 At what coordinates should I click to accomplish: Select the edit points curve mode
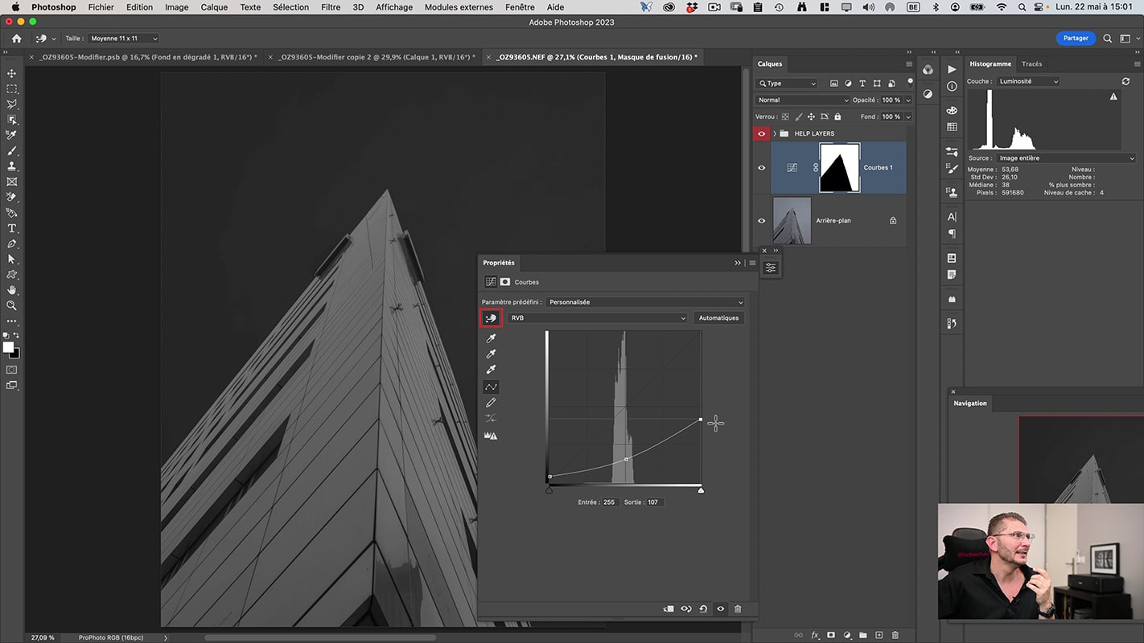491,387
